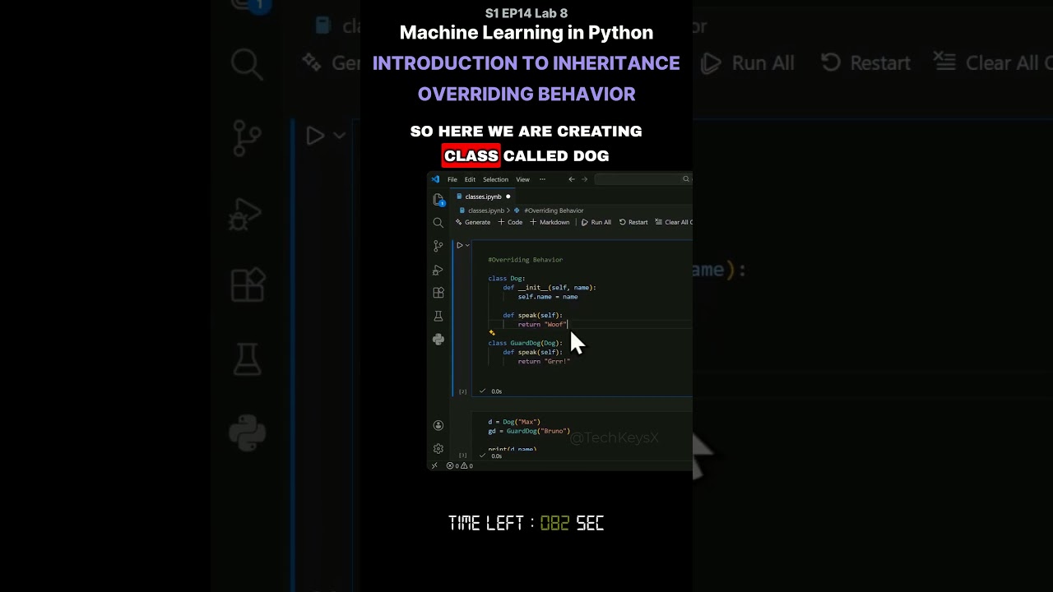Viewport: 1053px width, 592px height.
Task: Click the 'gd = GuardDog("Bruno")' line
Action: click(529, 431)
